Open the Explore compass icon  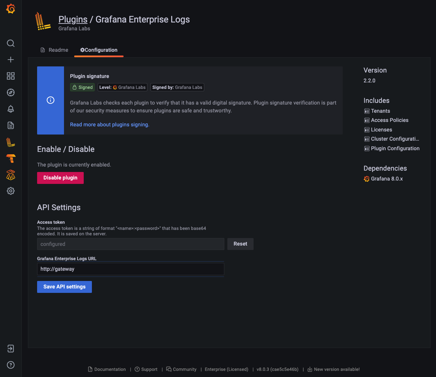11,92
